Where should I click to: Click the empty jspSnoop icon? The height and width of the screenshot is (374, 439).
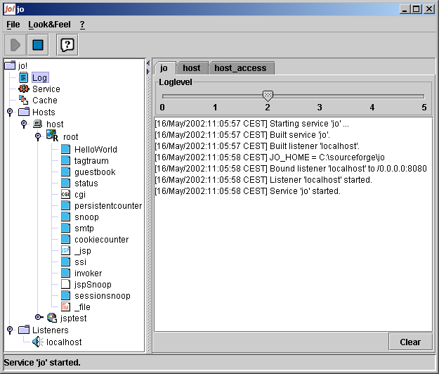(65, 284)
